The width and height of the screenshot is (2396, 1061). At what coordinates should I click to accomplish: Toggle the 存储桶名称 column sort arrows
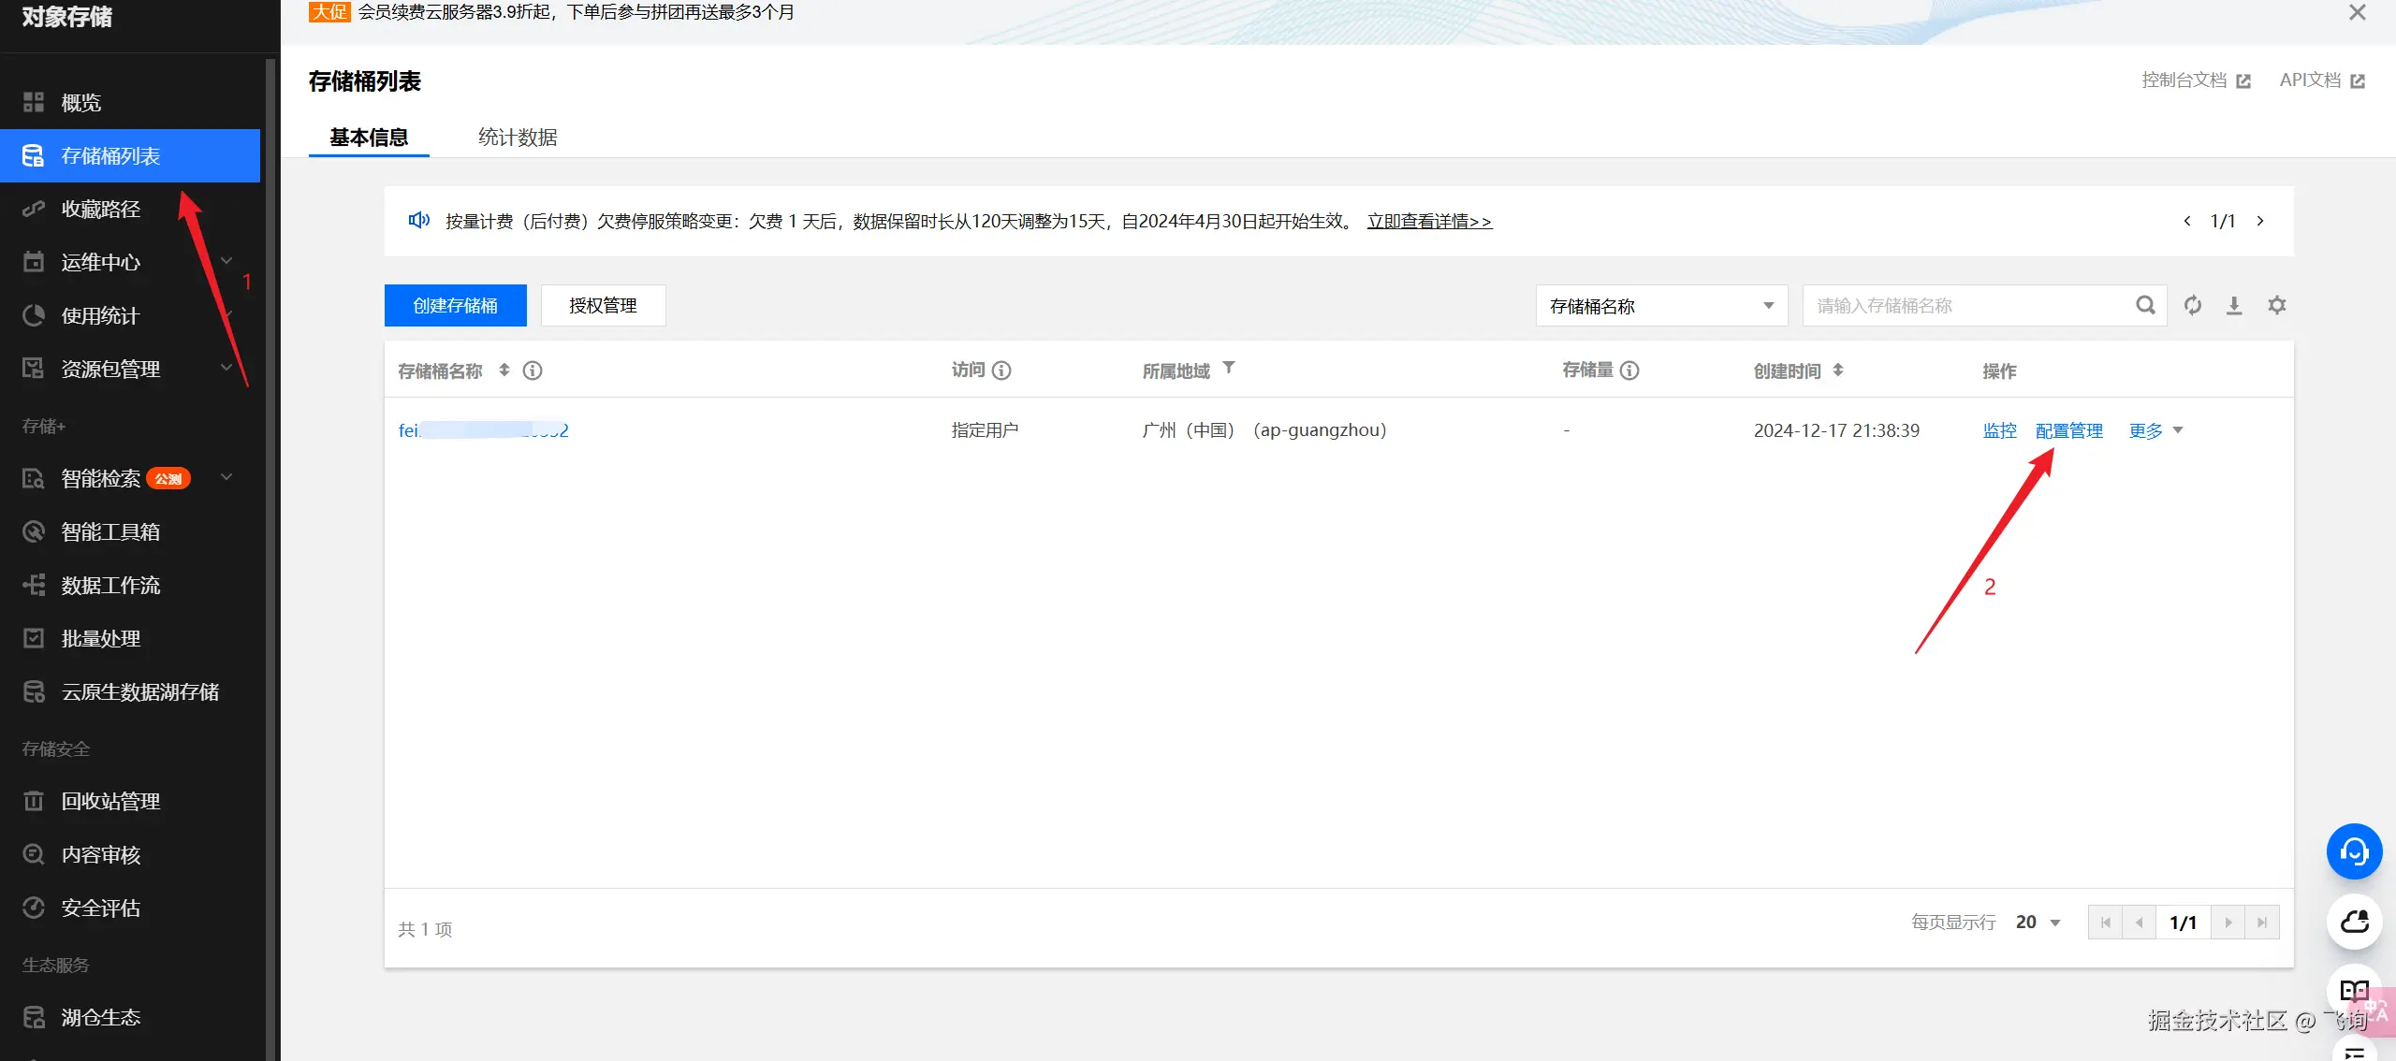[504, 371]
